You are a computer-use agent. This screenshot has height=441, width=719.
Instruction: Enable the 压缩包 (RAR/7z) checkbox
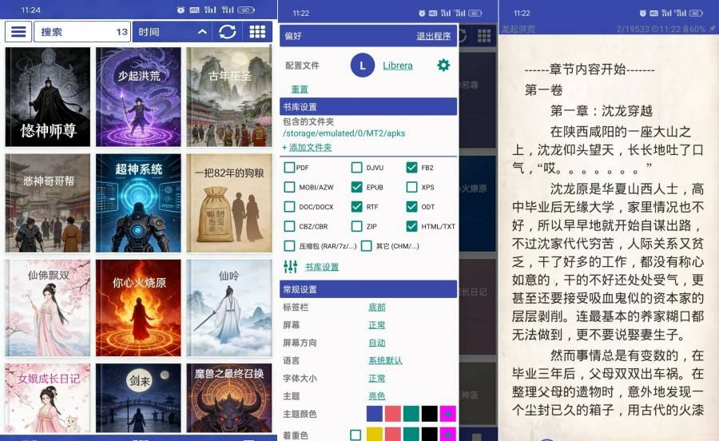[x=289, y=246]
